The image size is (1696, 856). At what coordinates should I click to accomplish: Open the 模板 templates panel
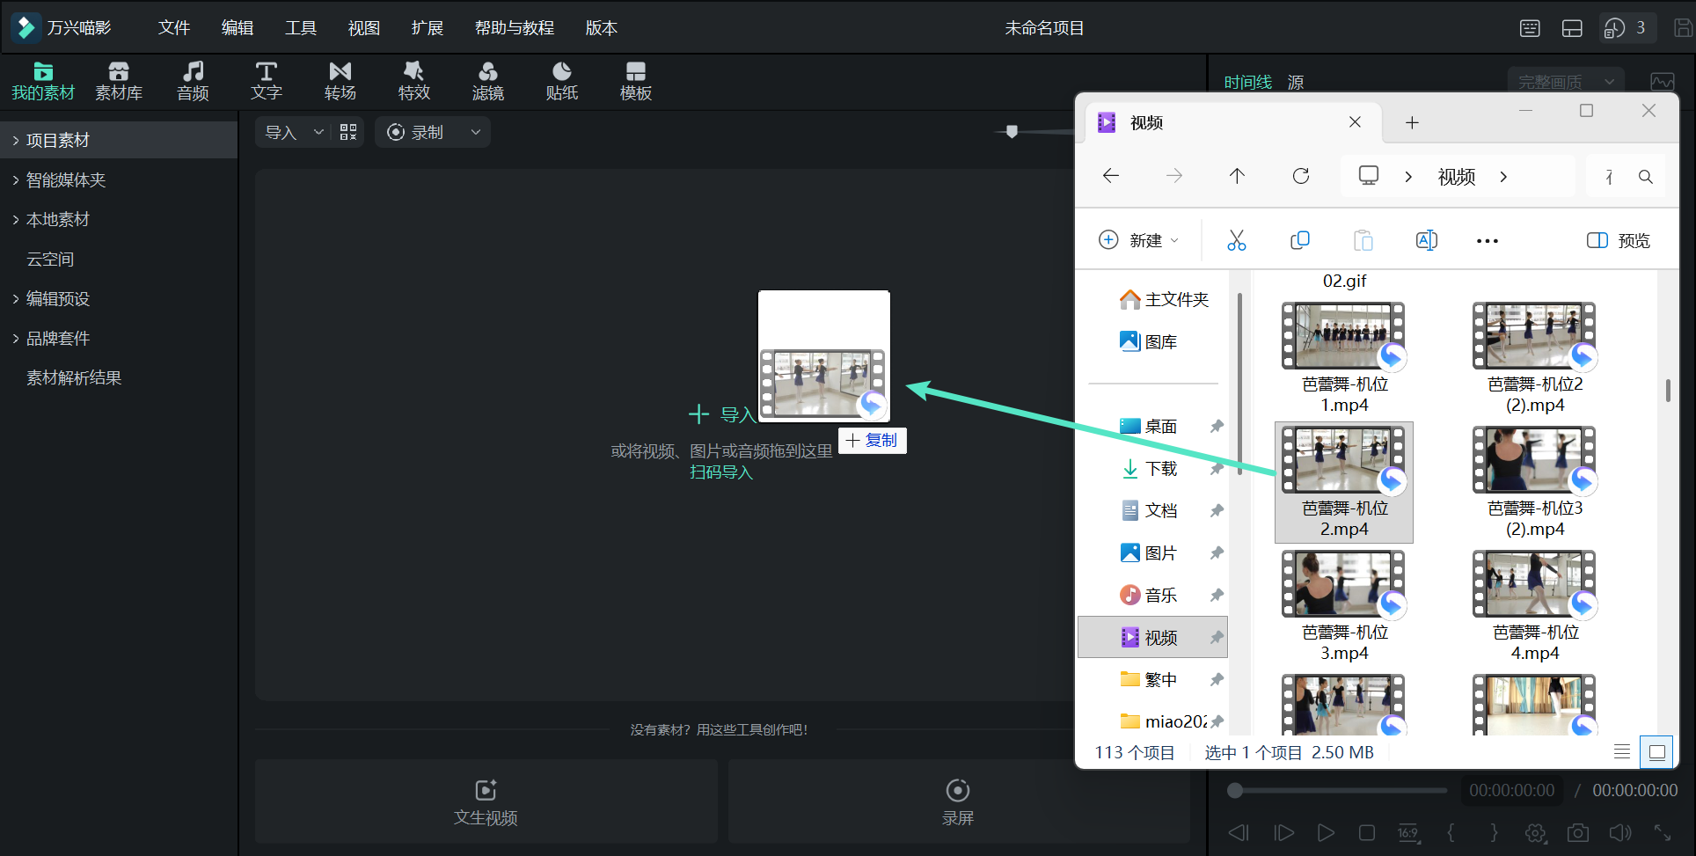click(636, 82)
